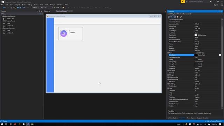Select Label under All Windows Forms
Image resolution: width=224 pixels, height=126 pixels.
8,23
